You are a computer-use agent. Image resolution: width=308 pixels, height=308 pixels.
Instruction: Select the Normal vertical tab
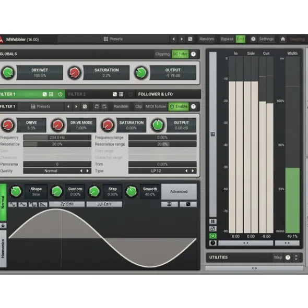3,202
